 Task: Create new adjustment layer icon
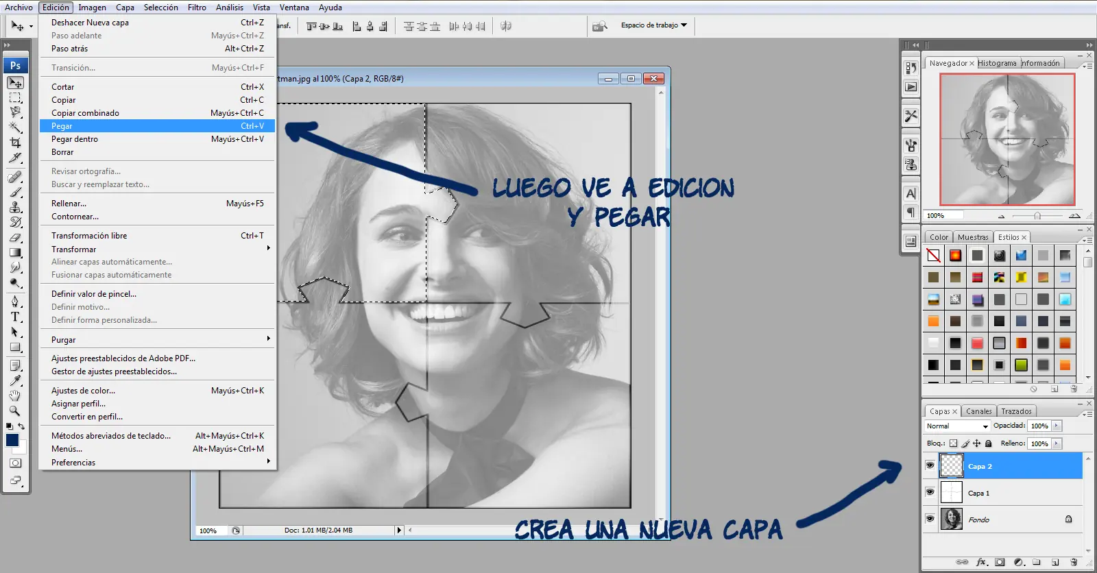pos(1018,562)
